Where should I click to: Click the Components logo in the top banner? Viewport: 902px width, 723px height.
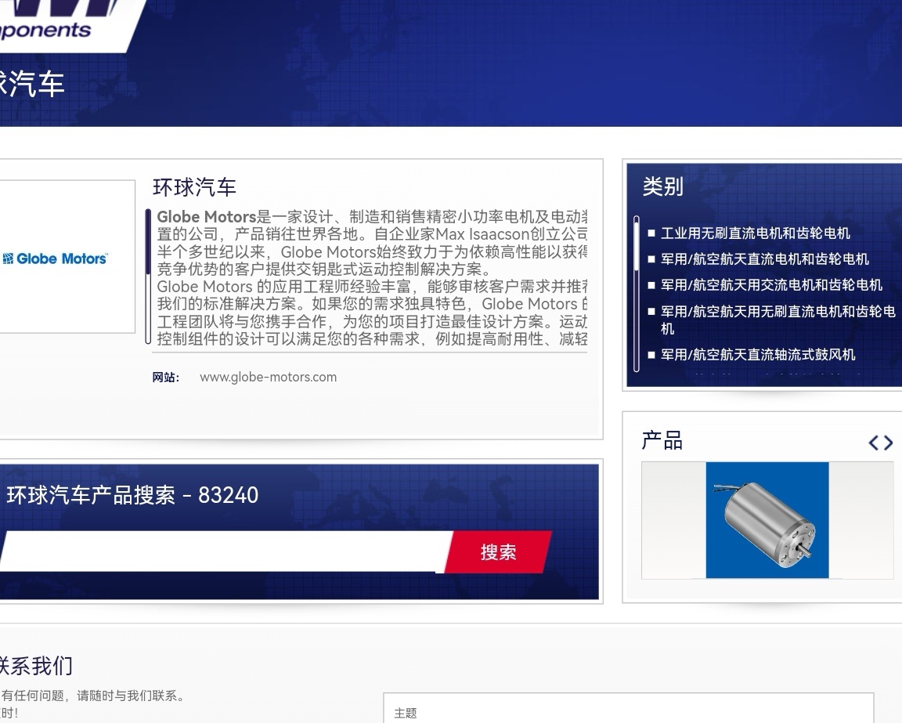coord(47,23)
